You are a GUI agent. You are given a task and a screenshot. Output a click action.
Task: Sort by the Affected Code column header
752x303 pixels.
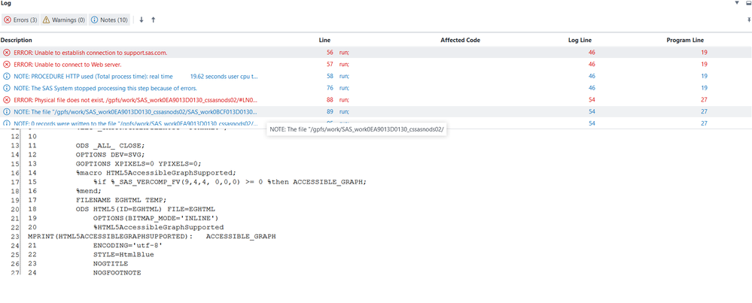(x=460, y=40)
